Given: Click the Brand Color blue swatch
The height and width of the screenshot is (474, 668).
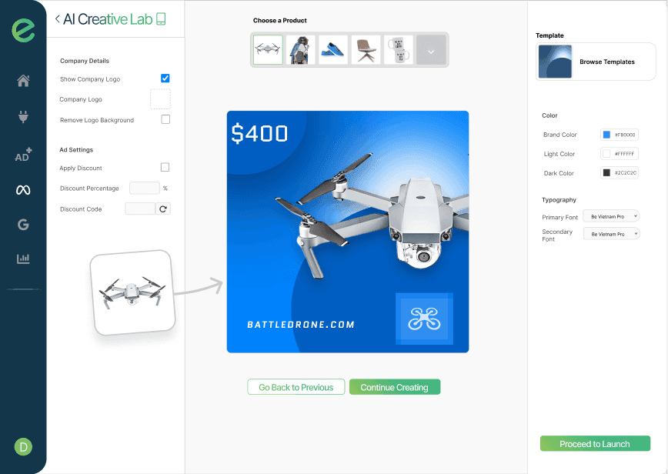Looking at the screenshot, I should tap(606, 135).
